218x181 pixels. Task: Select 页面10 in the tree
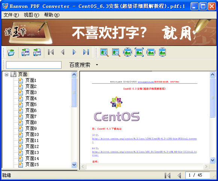point(32,134)
